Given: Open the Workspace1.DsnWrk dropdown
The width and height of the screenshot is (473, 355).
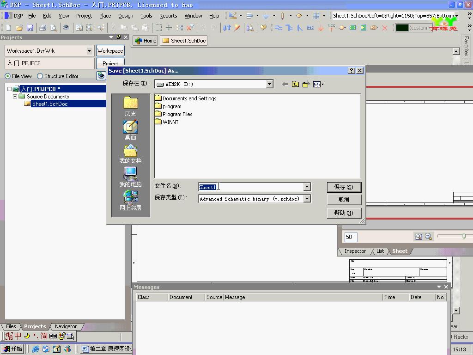Looking at the screenshot, I should coord(89,51).
